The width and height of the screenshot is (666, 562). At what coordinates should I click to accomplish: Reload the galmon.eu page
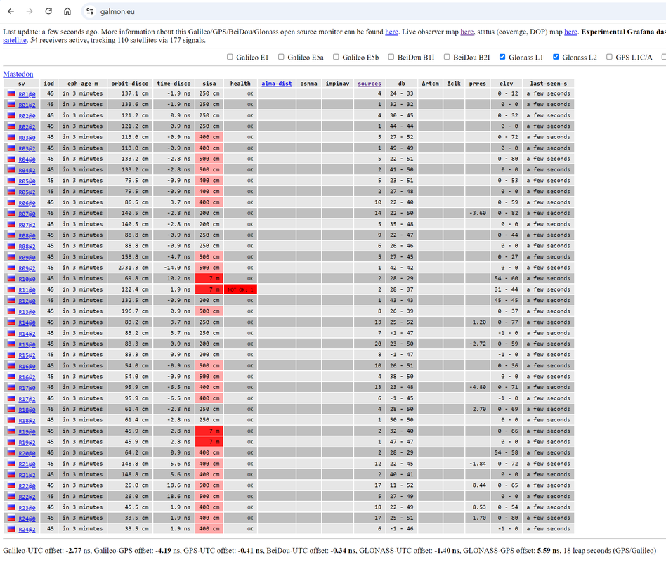click(48, 11)
